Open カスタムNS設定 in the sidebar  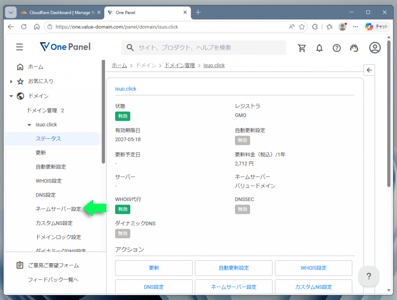(54, 223)
